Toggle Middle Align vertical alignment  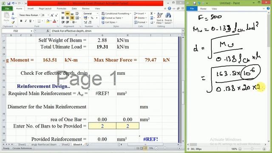pyautogui.click(x=68, y=14)
